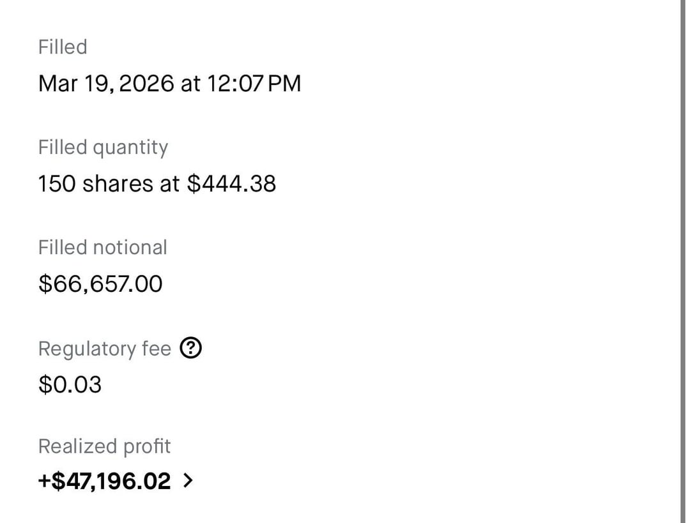The height and width of the screenshot is (523, 690).
Task: Select the $66,657.00 notional value
Action: (x=100, y=284)
